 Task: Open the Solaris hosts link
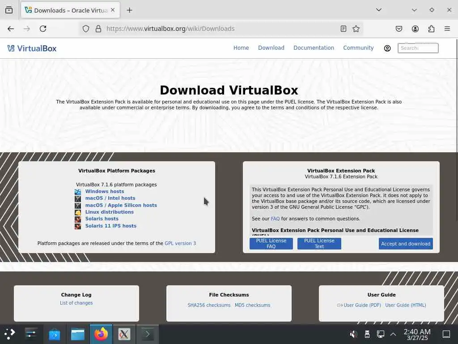[102, 219]
